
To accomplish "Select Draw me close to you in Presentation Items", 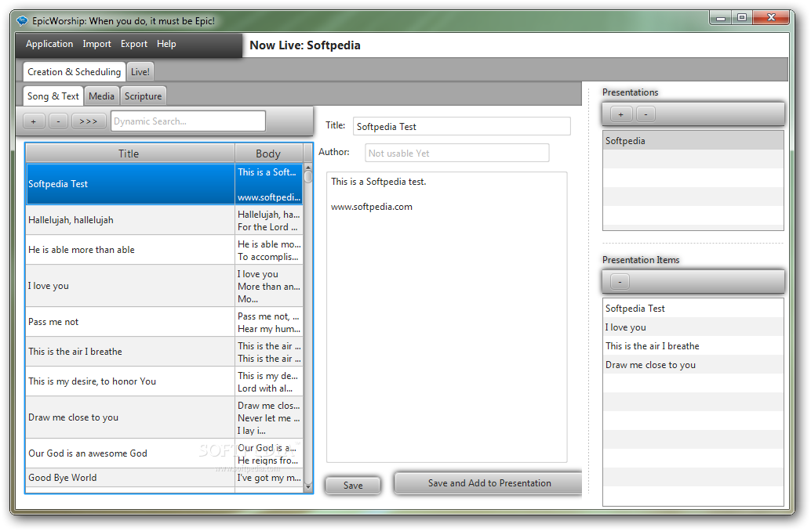I will click(693, 365).
